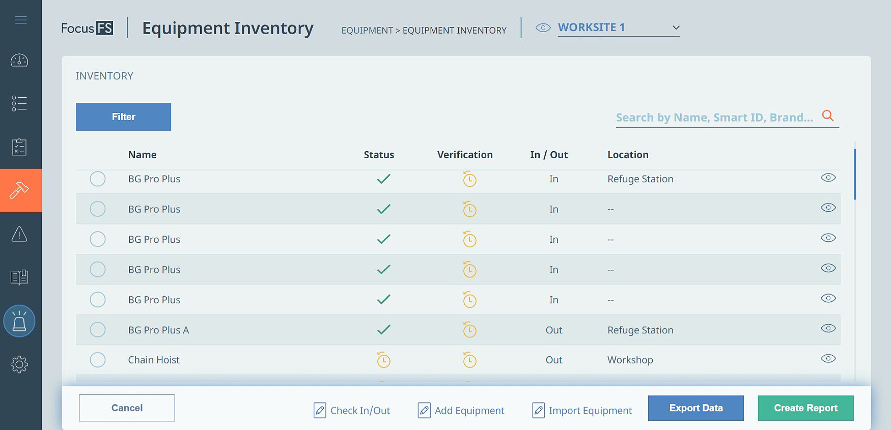Open the hamburger menu in sidebar
Image resolution: width=891 pixels, height=430 pixels.
coord(20,20)
